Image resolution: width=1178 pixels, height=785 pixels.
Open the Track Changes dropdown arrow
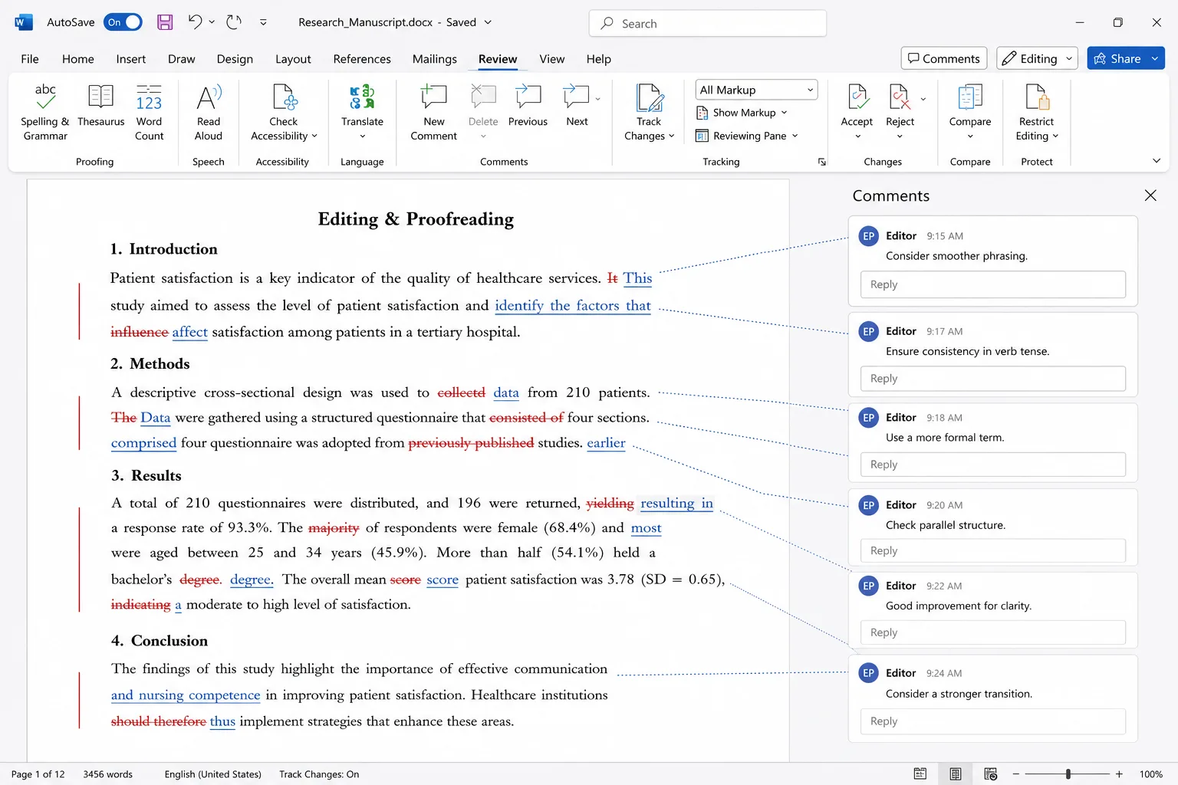672,136
